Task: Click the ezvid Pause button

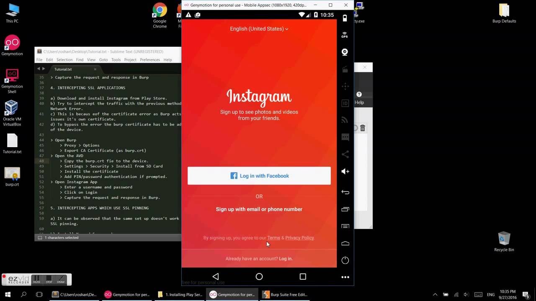Action: pyautogui.click(x=36, y=279)
